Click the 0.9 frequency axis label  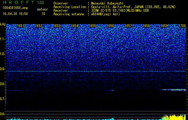pyautogui.click(x=3, y=69)
